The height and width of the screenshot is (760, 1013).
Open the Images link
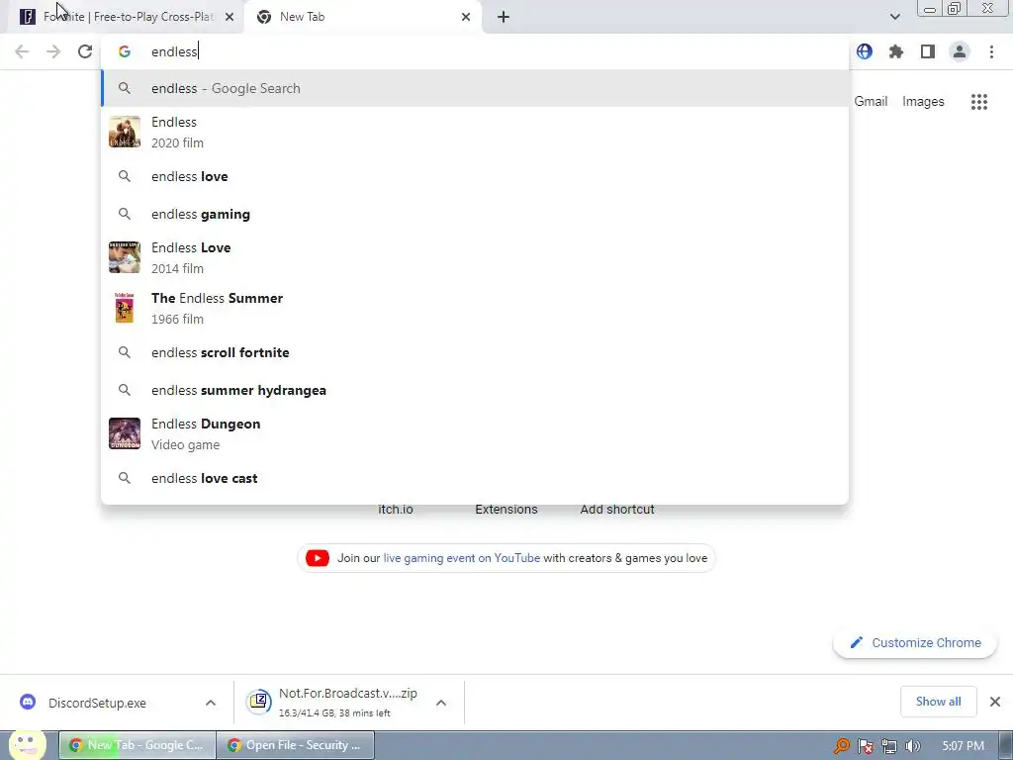coord(923,102)
